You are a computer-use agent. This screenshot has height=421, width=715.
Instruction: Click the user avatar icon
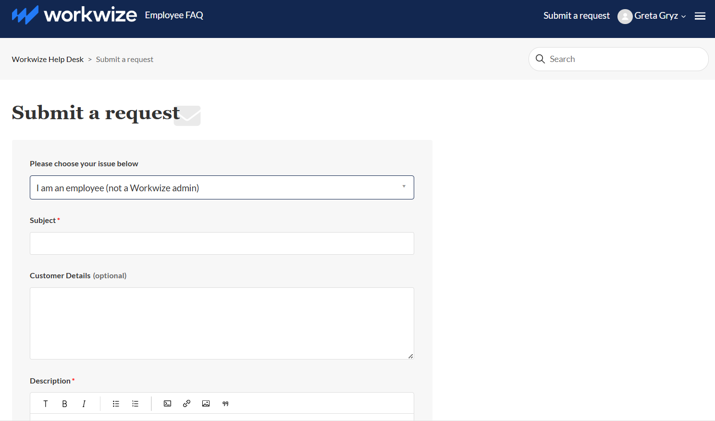[625, 16]
